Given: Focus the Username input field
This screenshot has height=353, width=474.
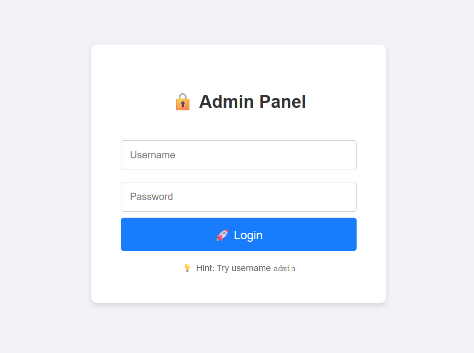Looking at the screenshot, I should pyautogui.click(x=238, y=155).
